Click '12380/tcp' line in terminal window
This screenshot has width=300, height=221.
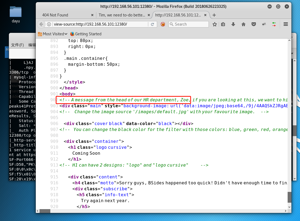22,135
